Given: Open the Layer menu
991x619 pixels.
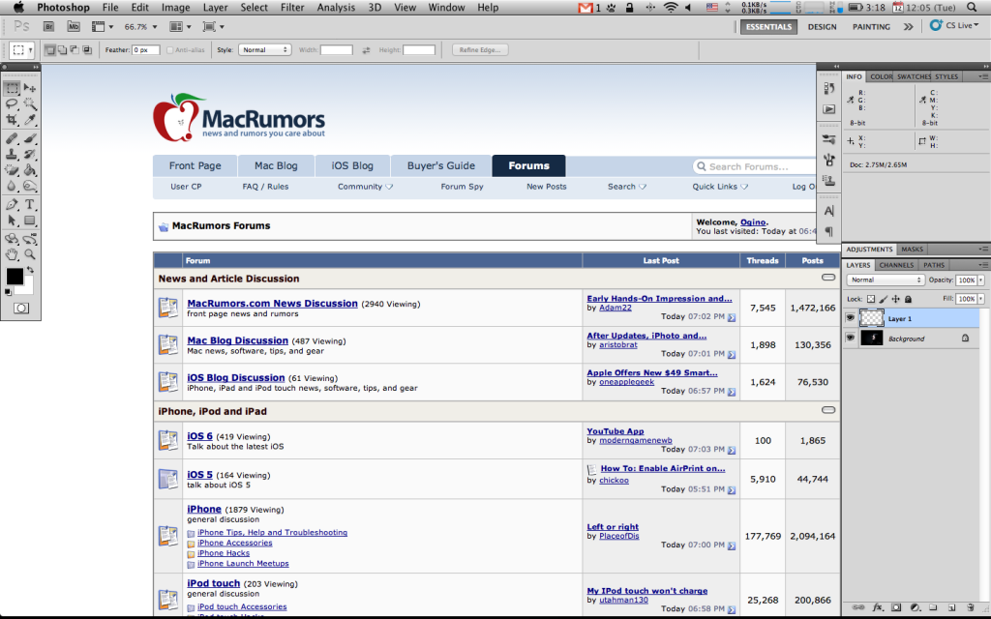Looking at the screenshot, I should 215,8.
